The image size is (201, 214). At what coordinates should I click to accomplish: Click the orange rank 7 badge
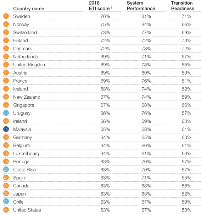pyautogui.click(x=6, y=65)
